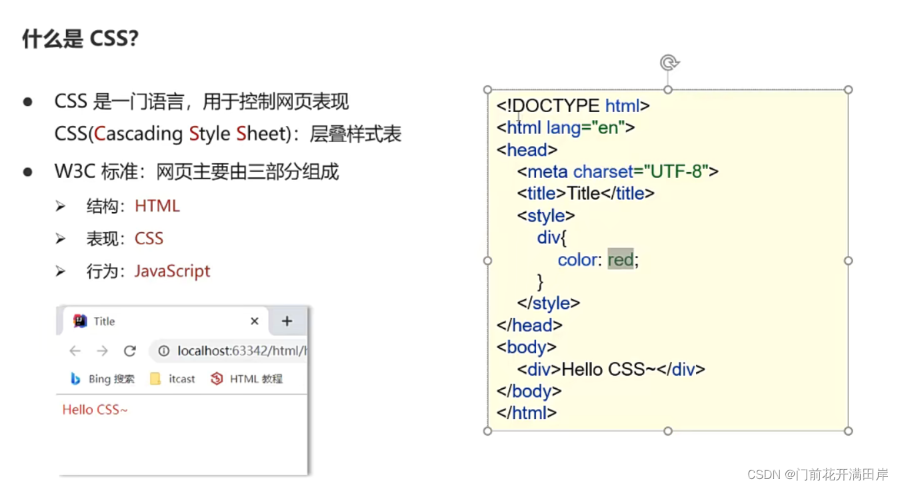Click the text CSS 是一门语言，用于控制网页表现

point(202,101)
